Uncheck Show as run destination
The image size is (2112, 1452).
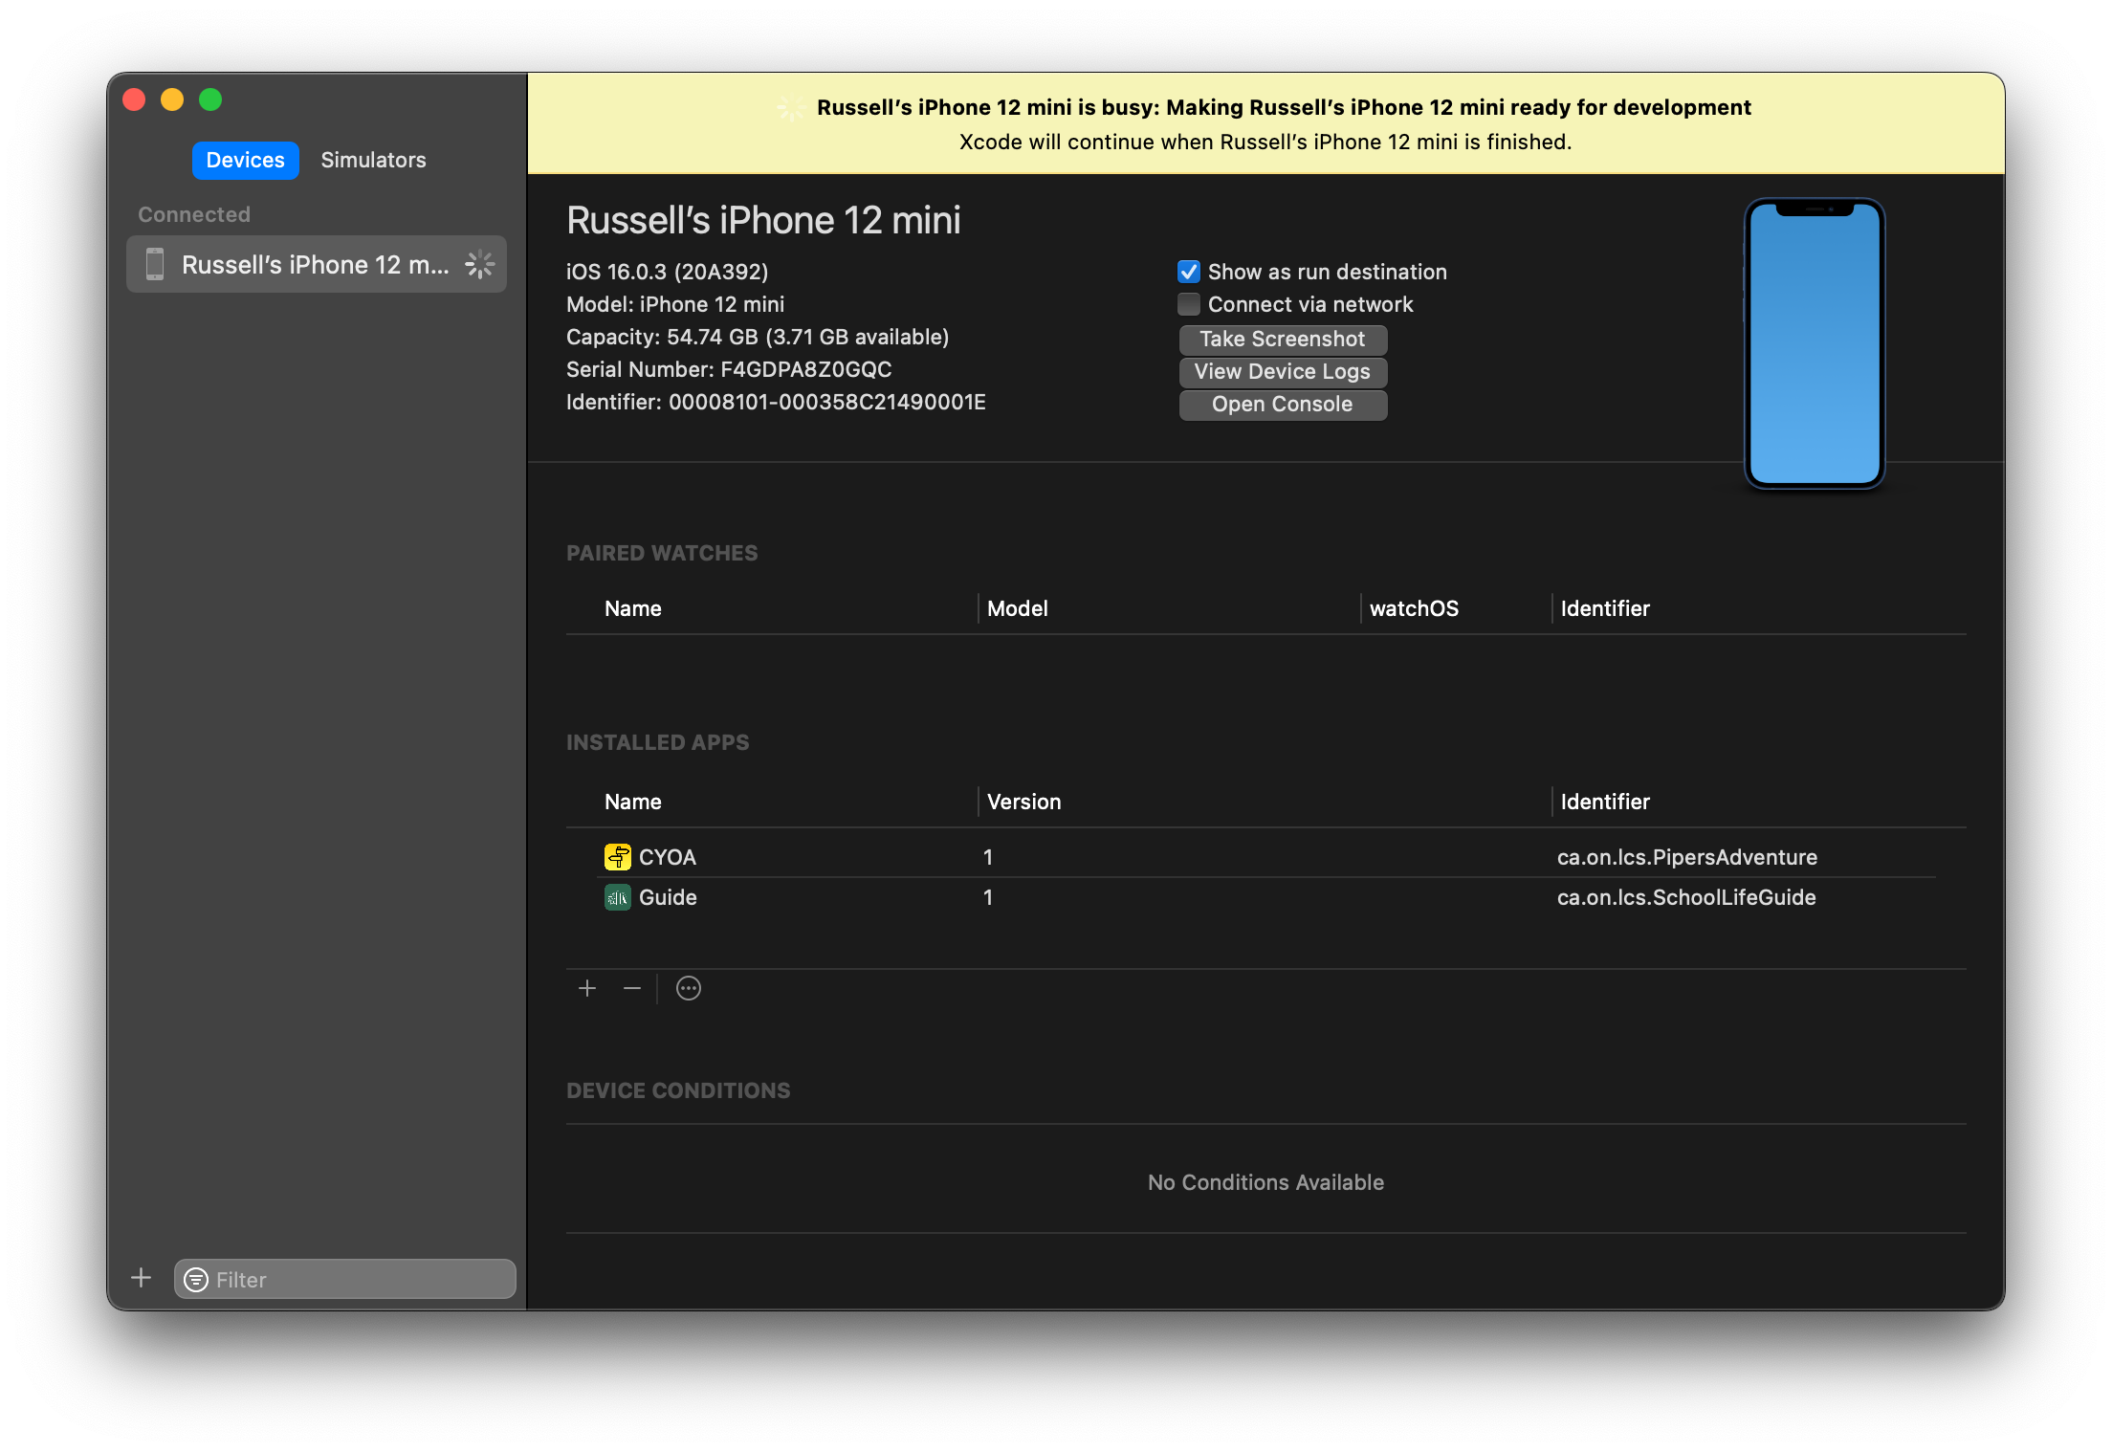coord(1189,272)
